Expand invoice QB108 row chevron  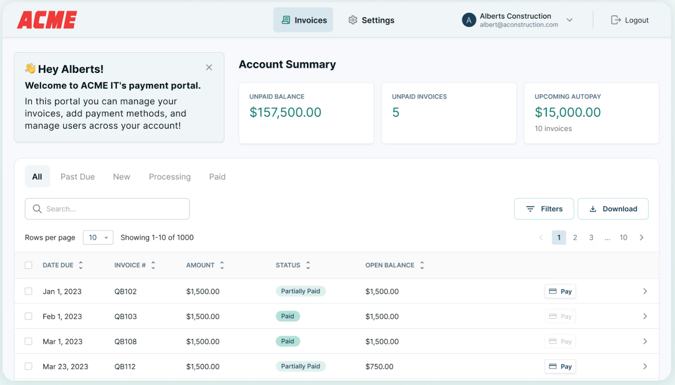[645, 341]
